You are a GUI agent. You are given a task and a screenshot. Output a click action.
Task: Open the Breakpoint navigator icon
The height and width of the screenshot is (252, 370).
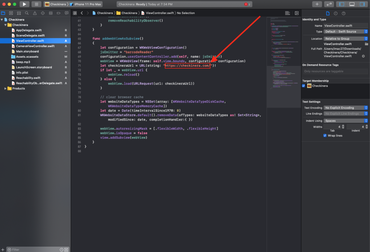point(59,13)
